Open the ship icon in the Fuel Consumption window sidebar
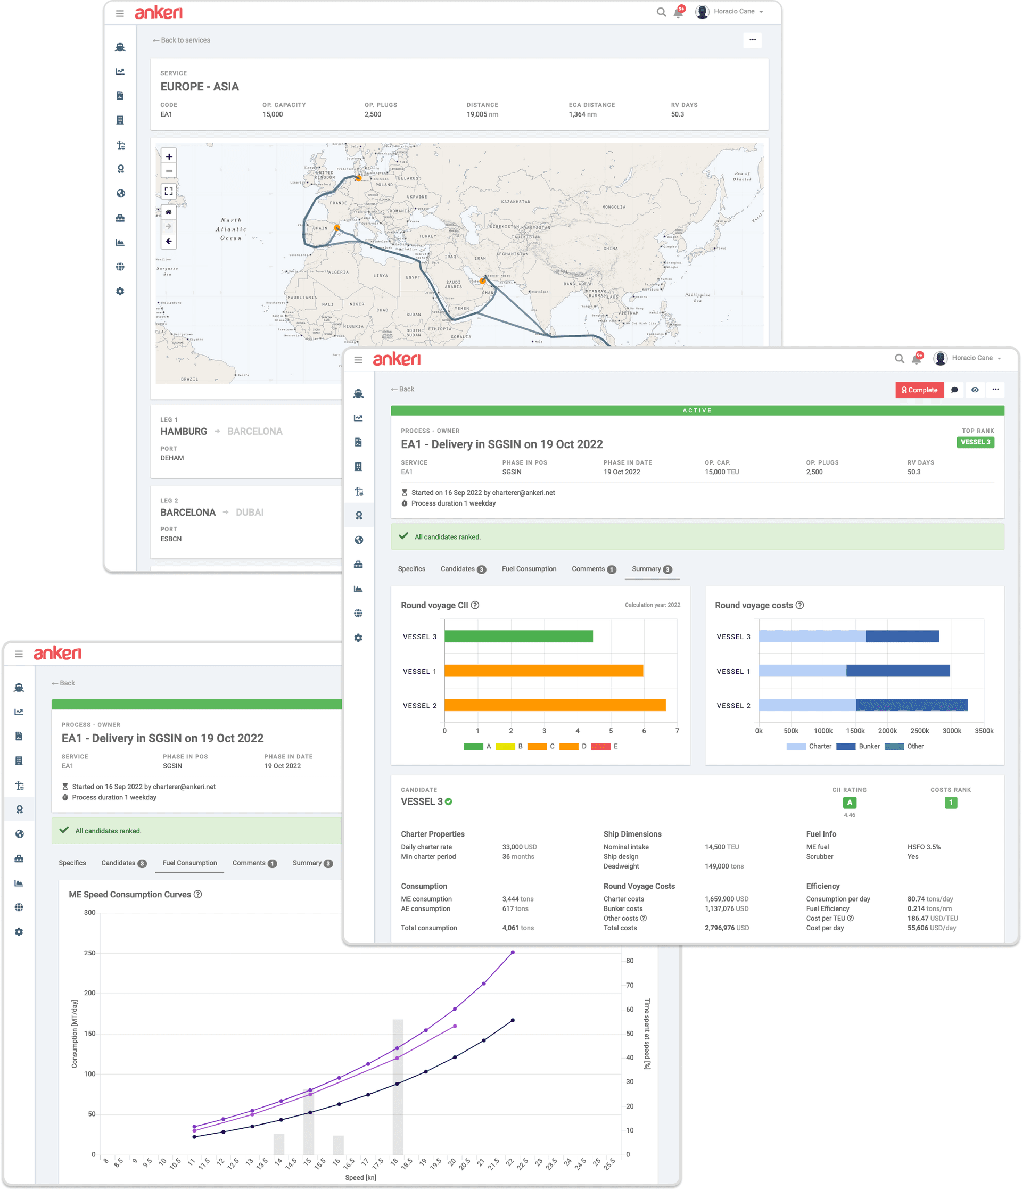 pyautogui.click(x=19, y=688)
